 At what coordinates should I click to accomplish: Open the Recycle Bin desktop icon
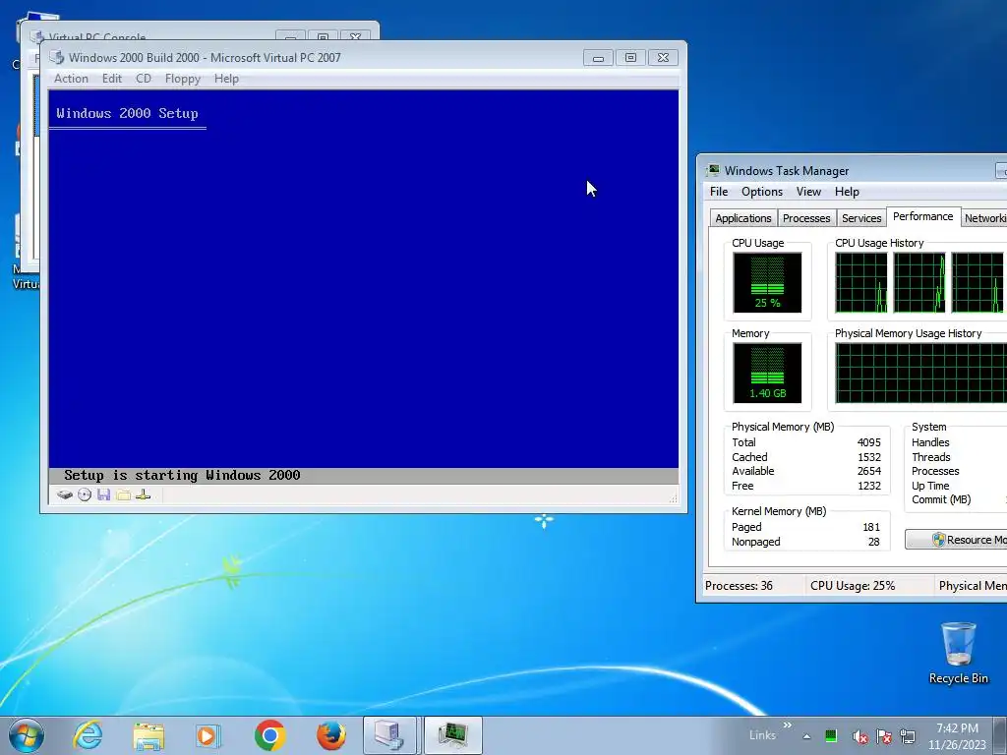[x=958, y=654]
